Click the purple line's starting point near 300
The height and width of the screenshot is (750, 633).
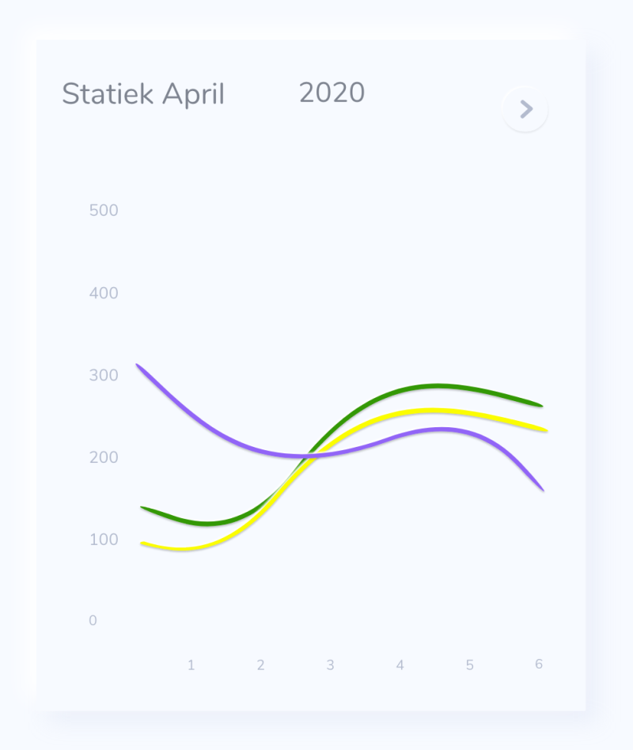click(138, 366)
